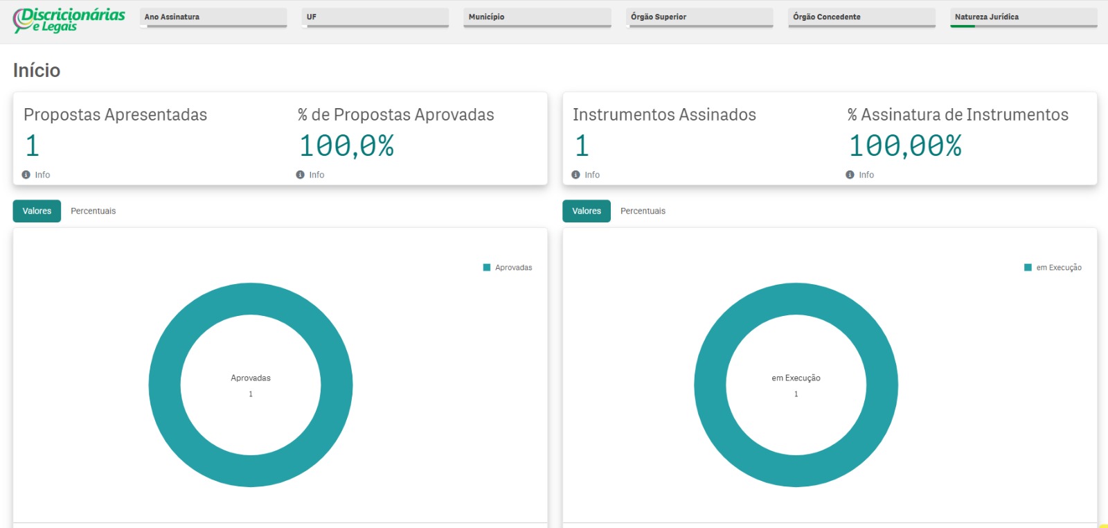Image resolution: width=1108 pixels, height=528 pixels.
Task: Select Valores tab in proposals chart
Action: (37, 211)
